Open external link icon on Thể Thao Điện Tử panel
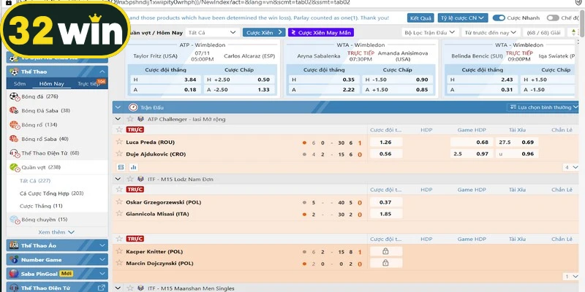Viewport: 585px width, 292px height. coord(101,288)
